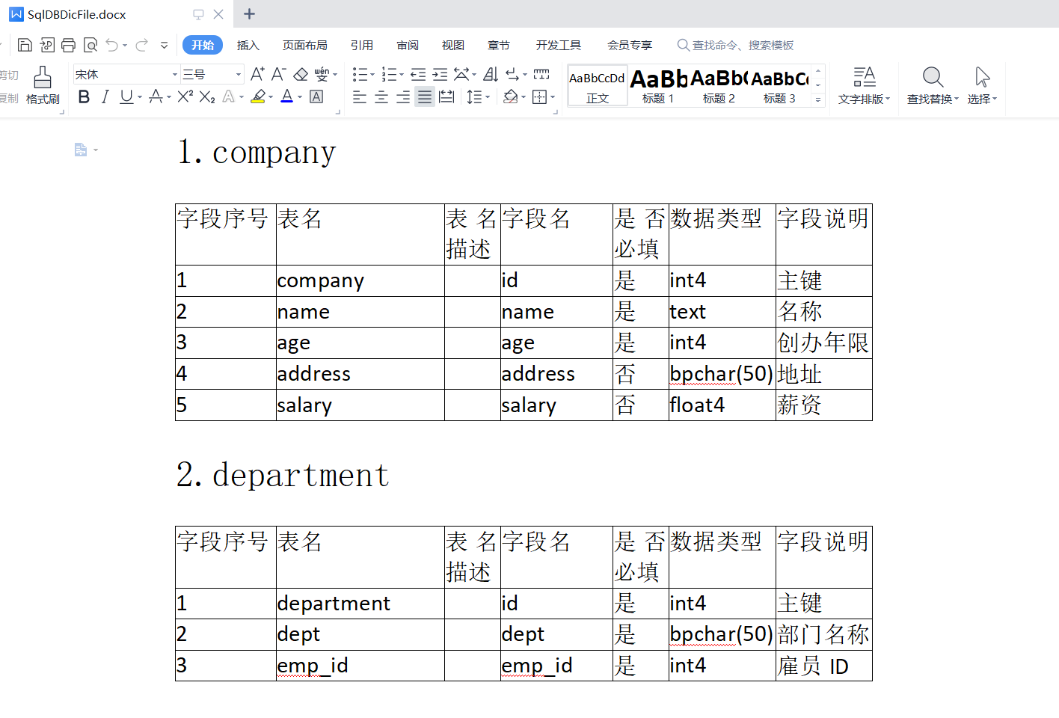
Task: Expand the styles gallery
Action: [818, 99]
